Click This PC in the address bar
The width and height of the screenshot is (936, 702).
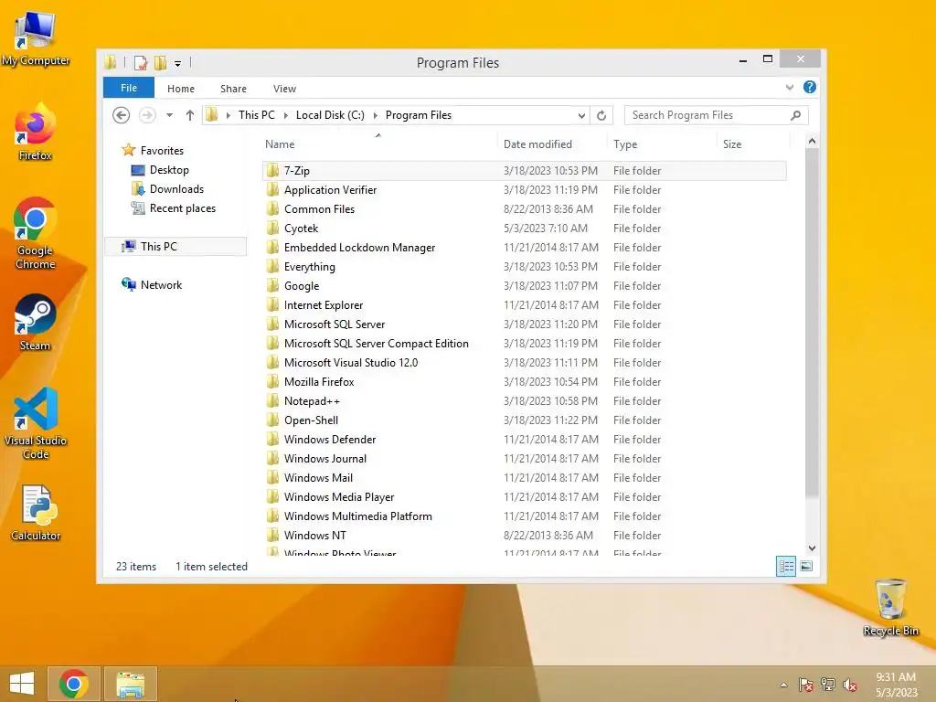tap(257, 115)
